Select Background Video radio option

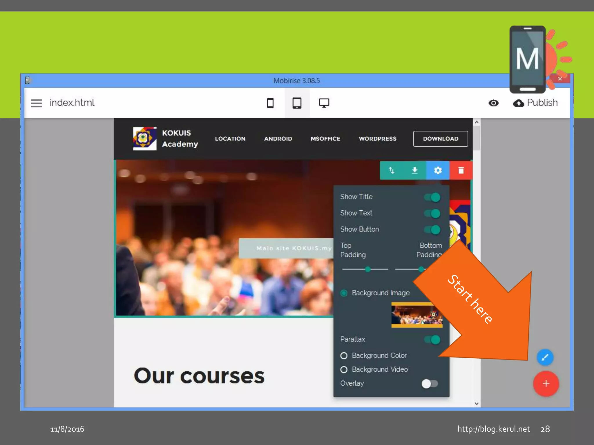click(x=344, y=370)
